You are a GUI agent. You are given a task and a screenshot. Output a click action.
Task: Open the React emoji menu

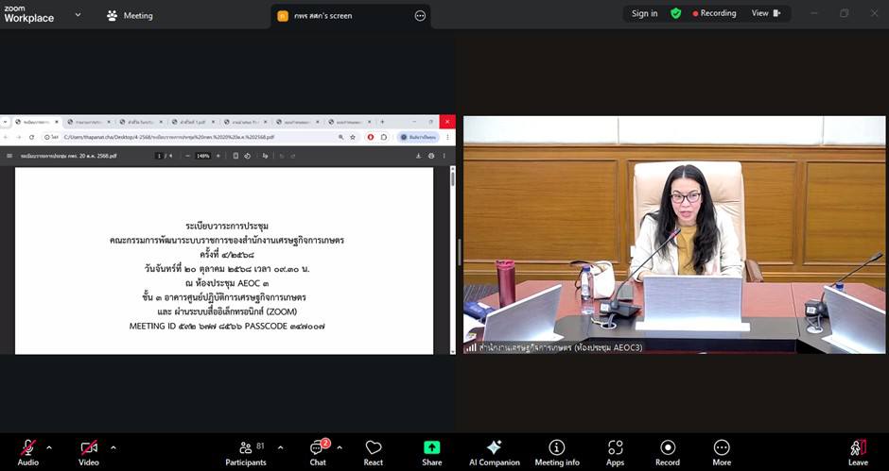(374, 450)
